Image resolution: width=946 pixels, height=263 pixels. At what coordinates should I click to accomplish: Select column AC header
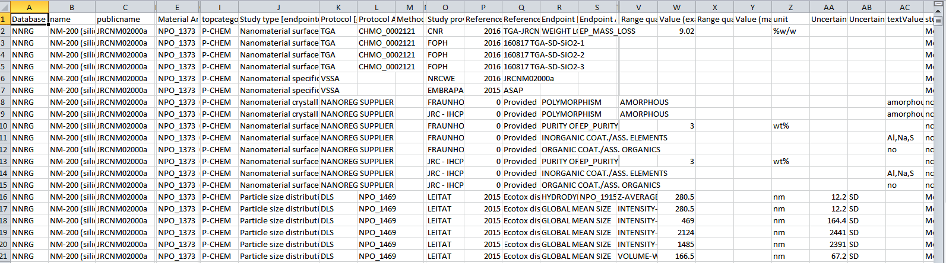pyautogui.click(x=905, y=7)
